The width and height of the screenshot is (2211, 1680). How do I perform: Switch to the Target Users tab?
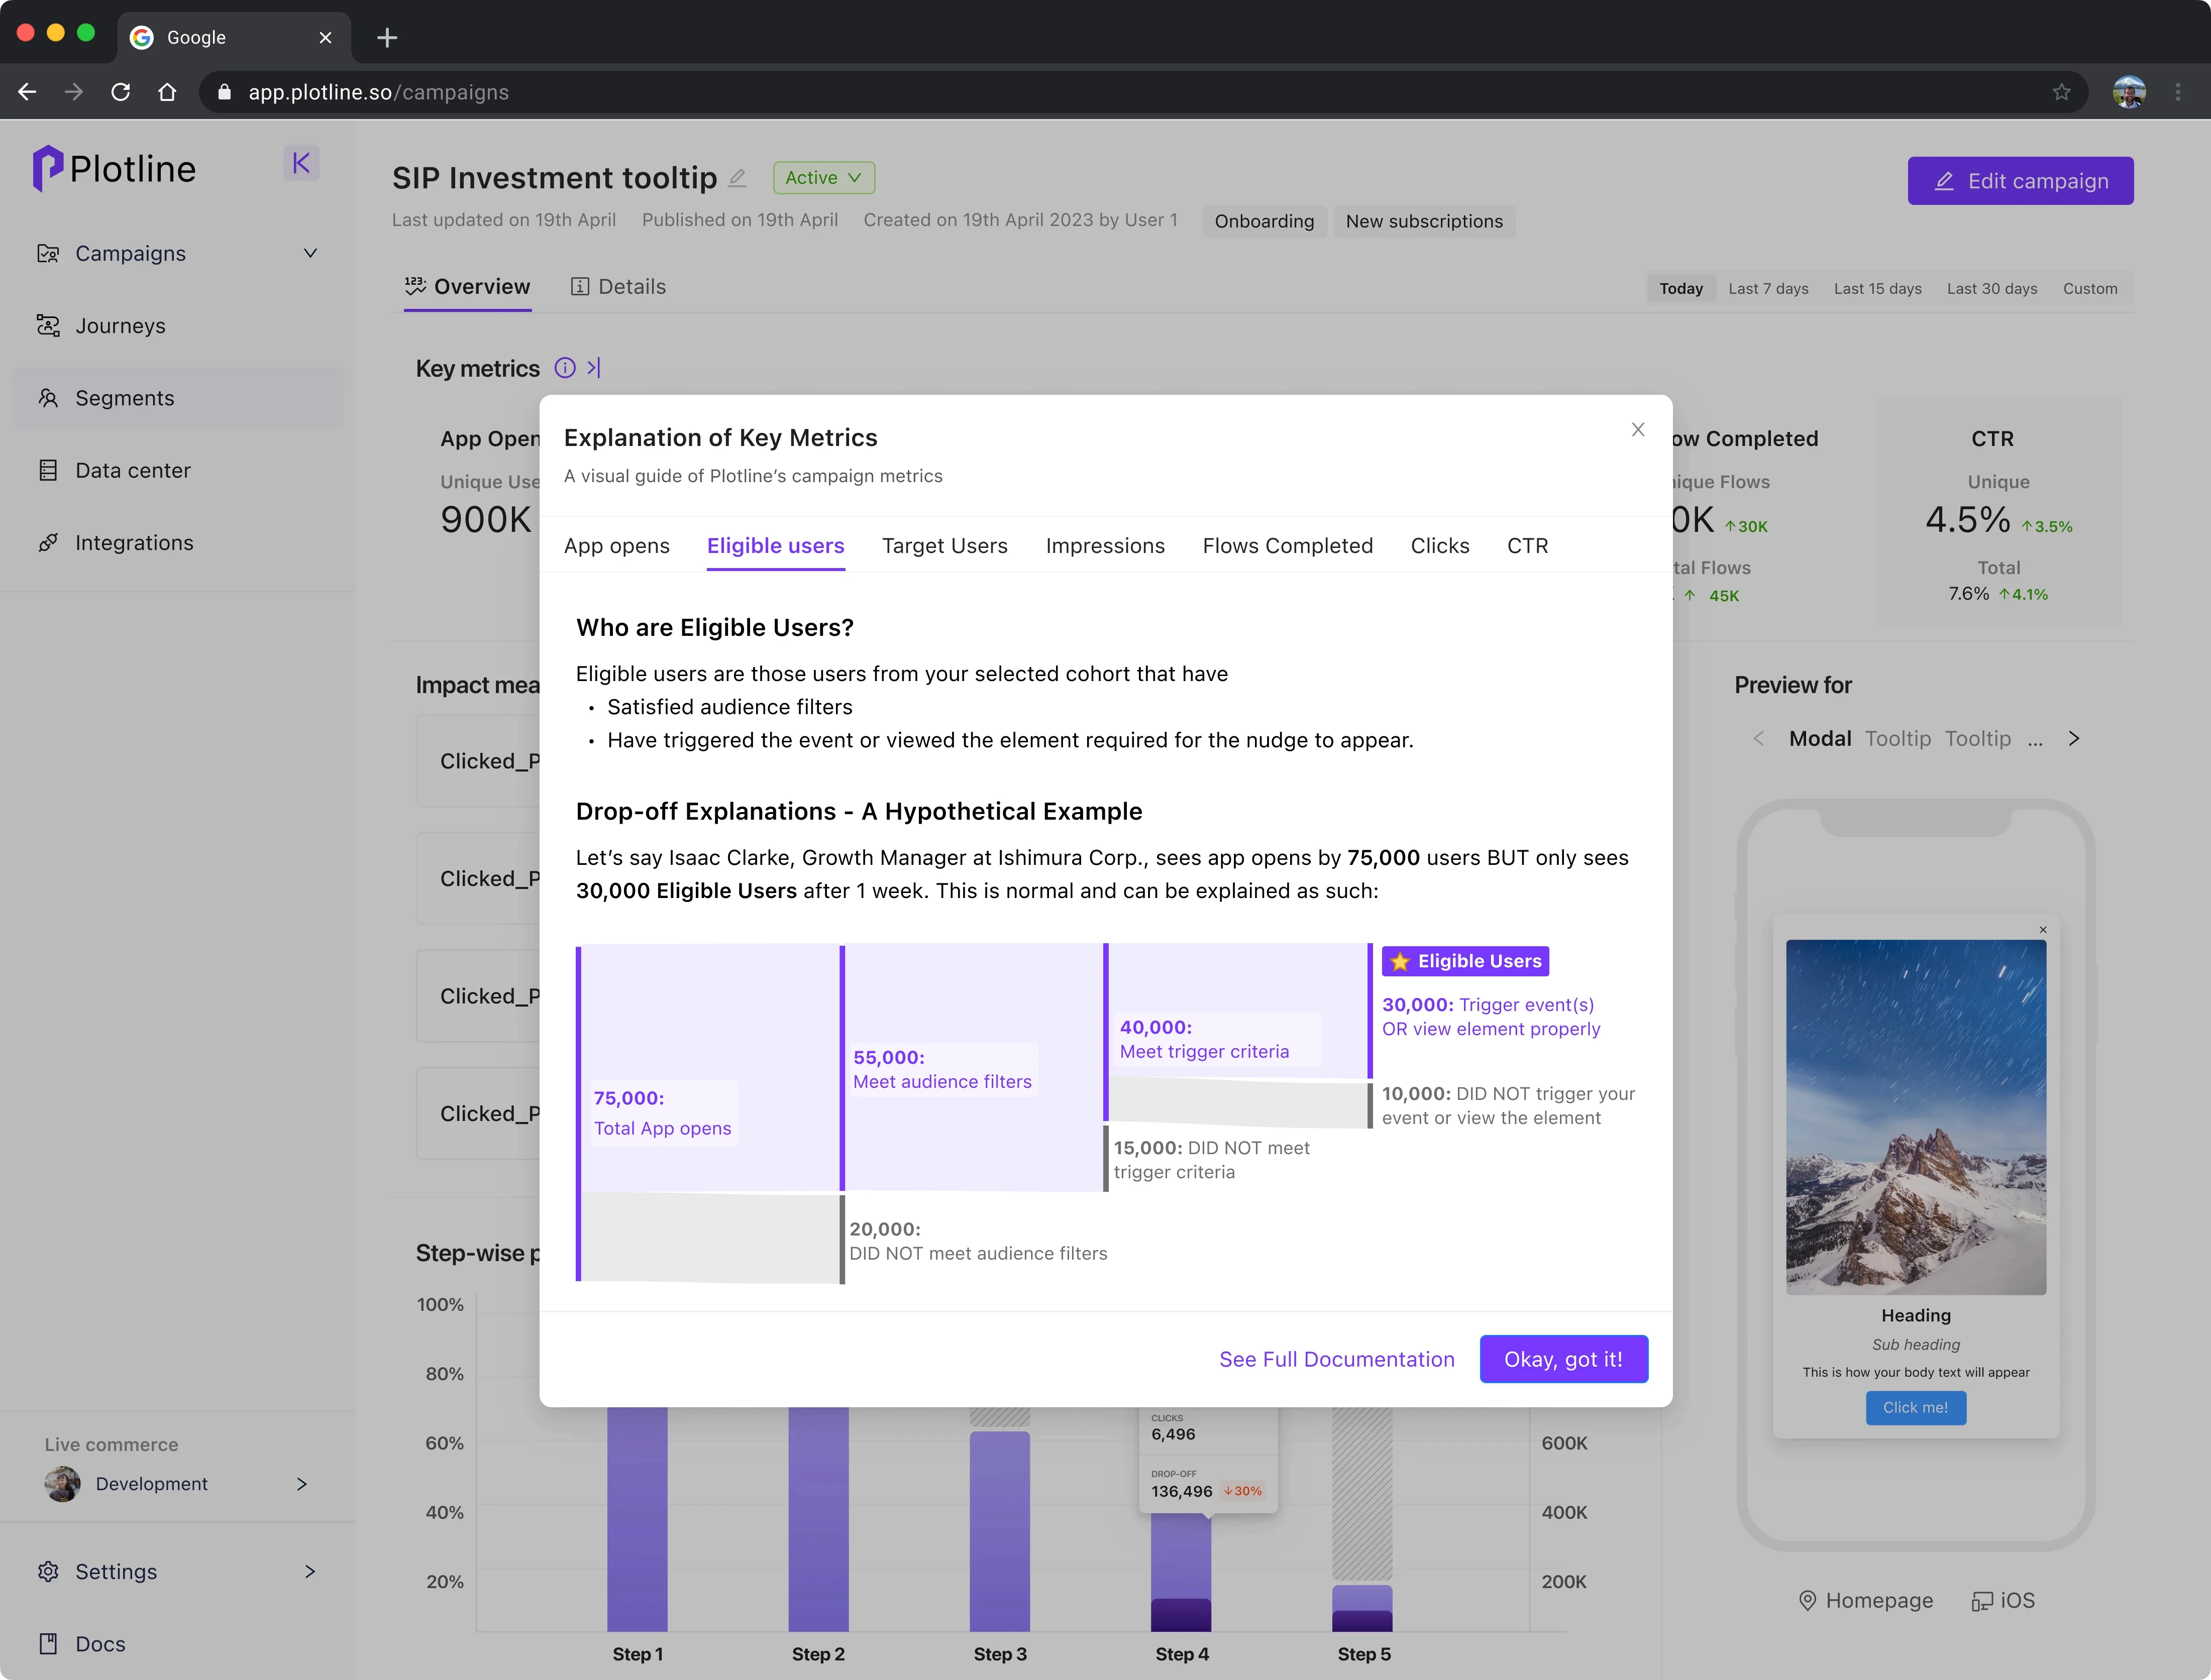coord(944,546)
